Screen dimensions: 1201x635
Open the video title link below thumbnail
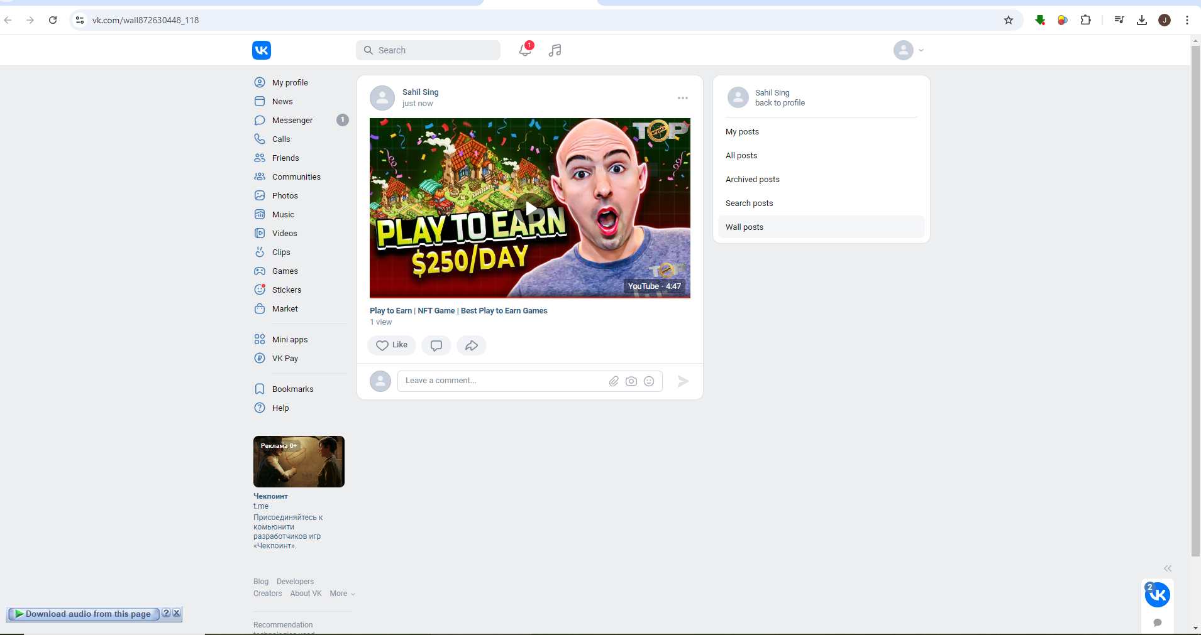[x=458, y=311]
